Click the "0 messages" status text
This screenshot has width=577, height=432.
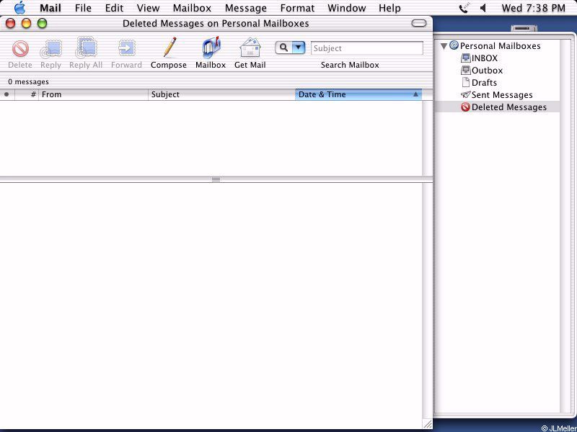[28, 81]
